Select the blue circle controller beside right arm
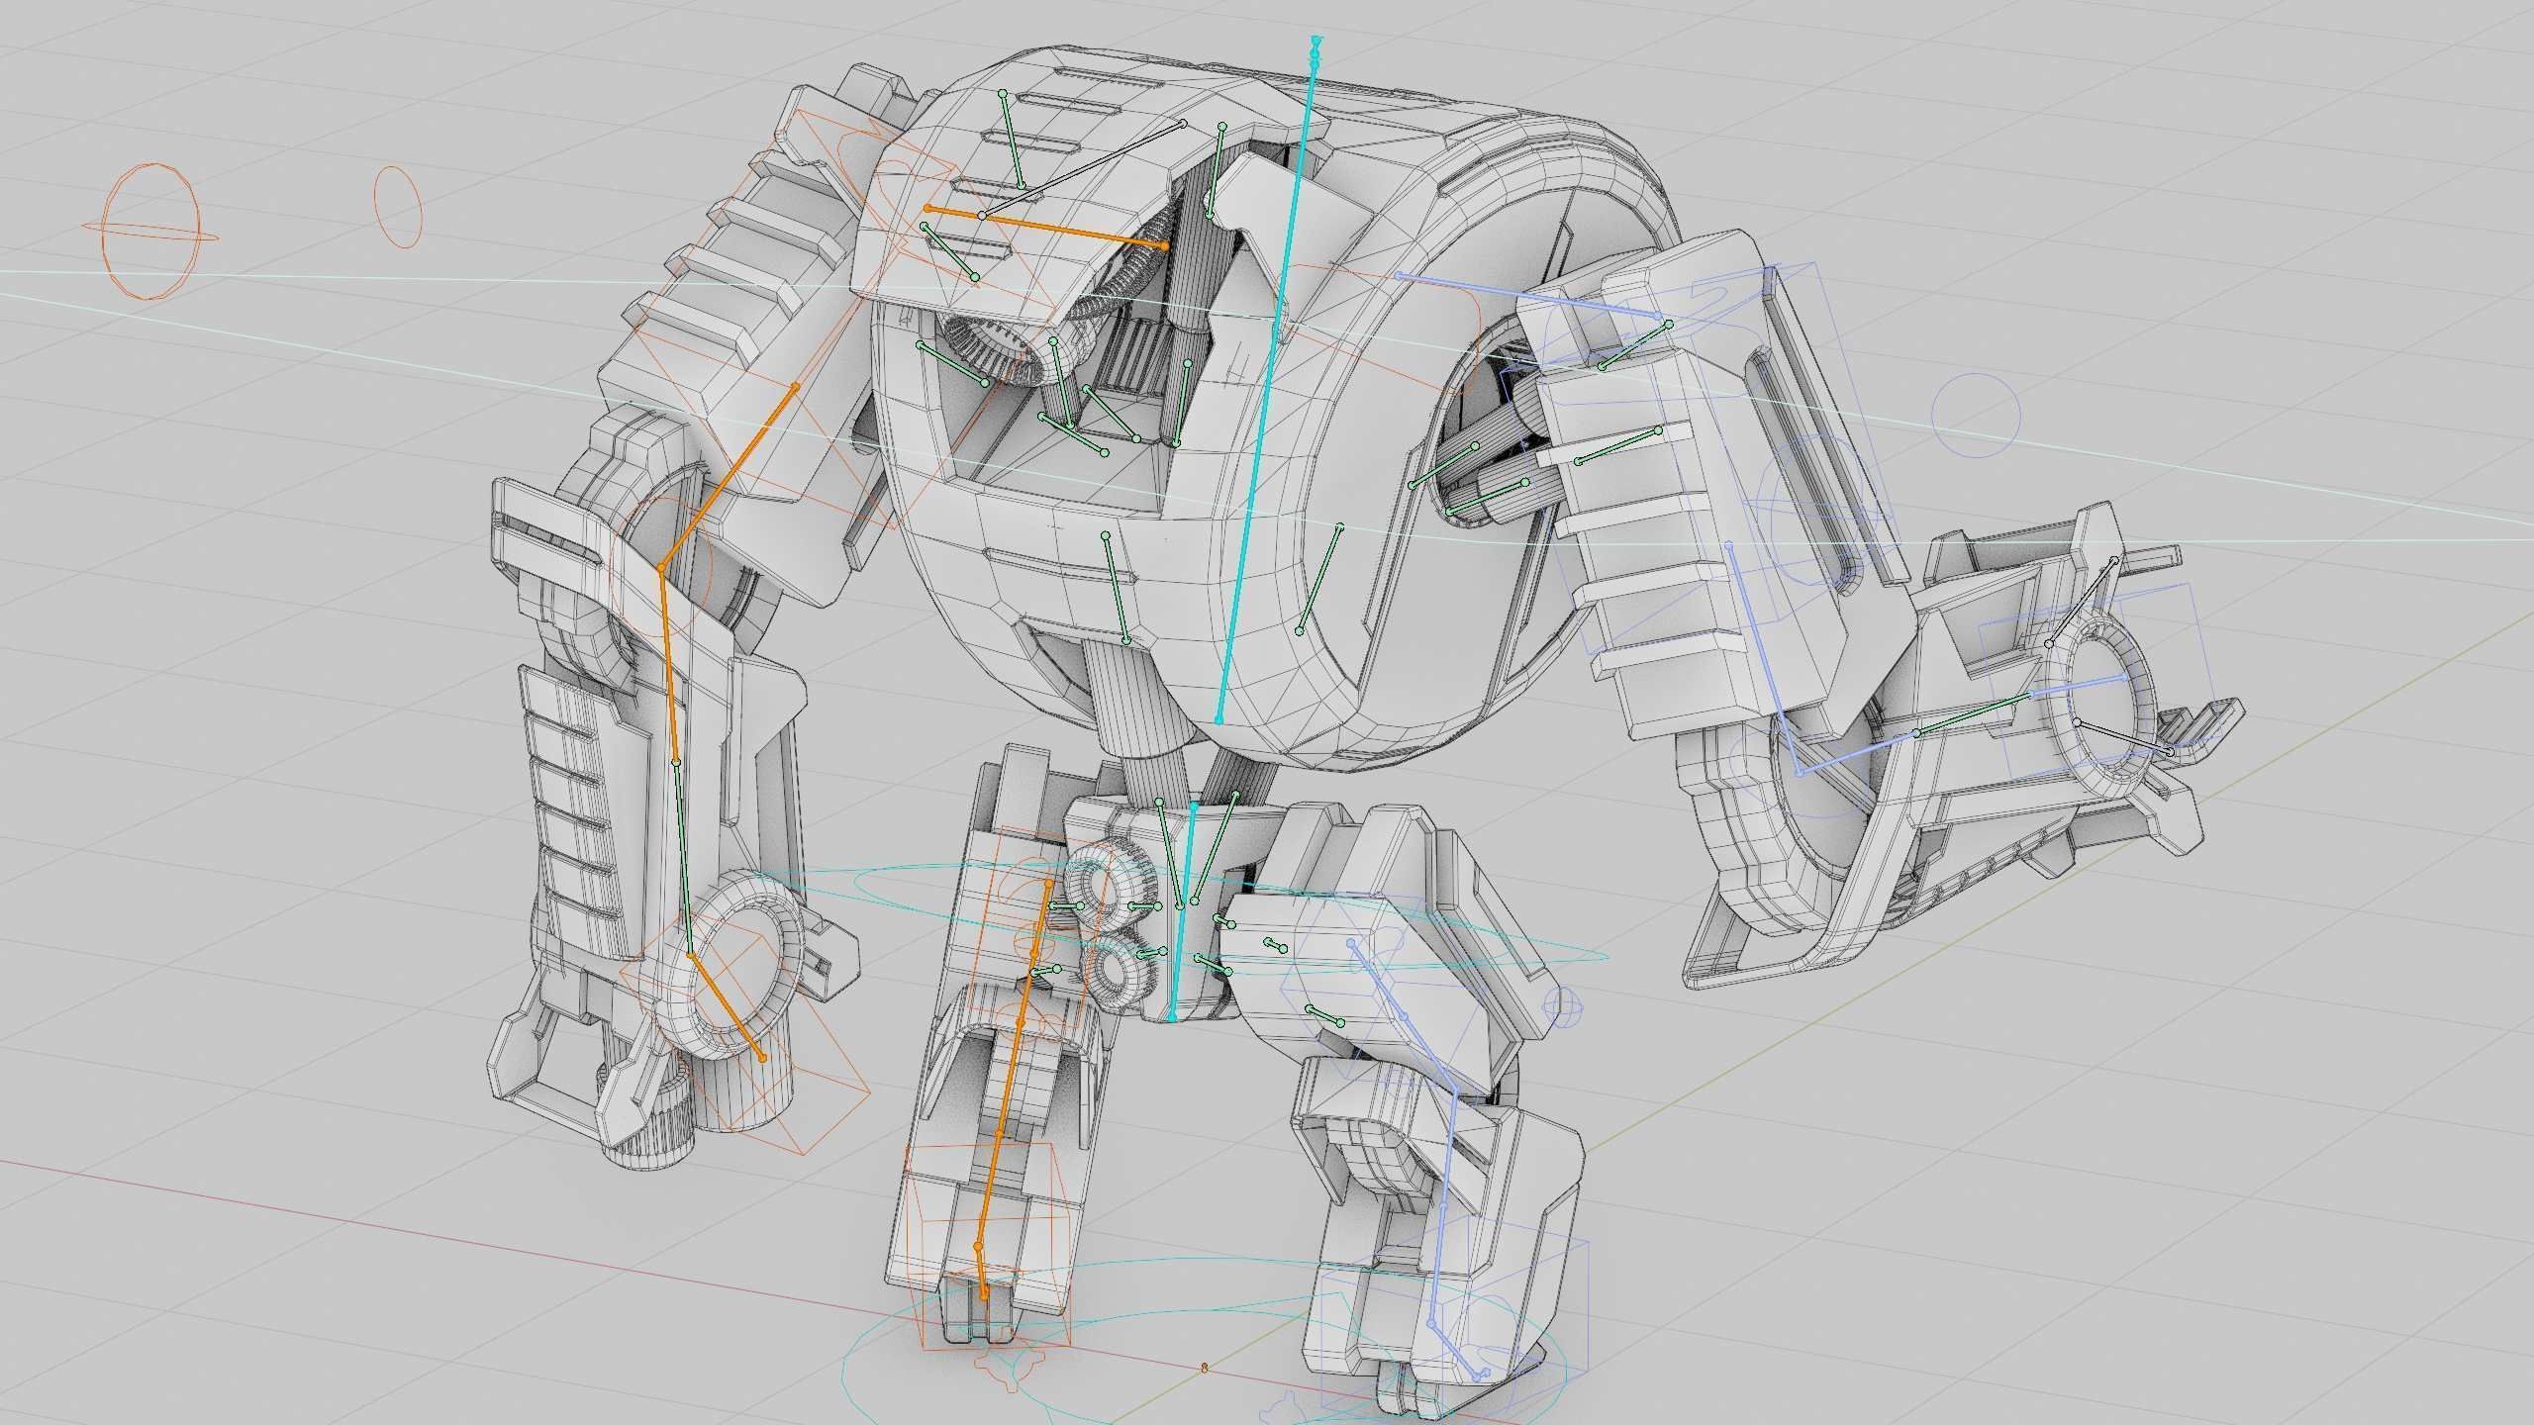Viewport: 2534px width, 1425px height. coord(1976,415)
